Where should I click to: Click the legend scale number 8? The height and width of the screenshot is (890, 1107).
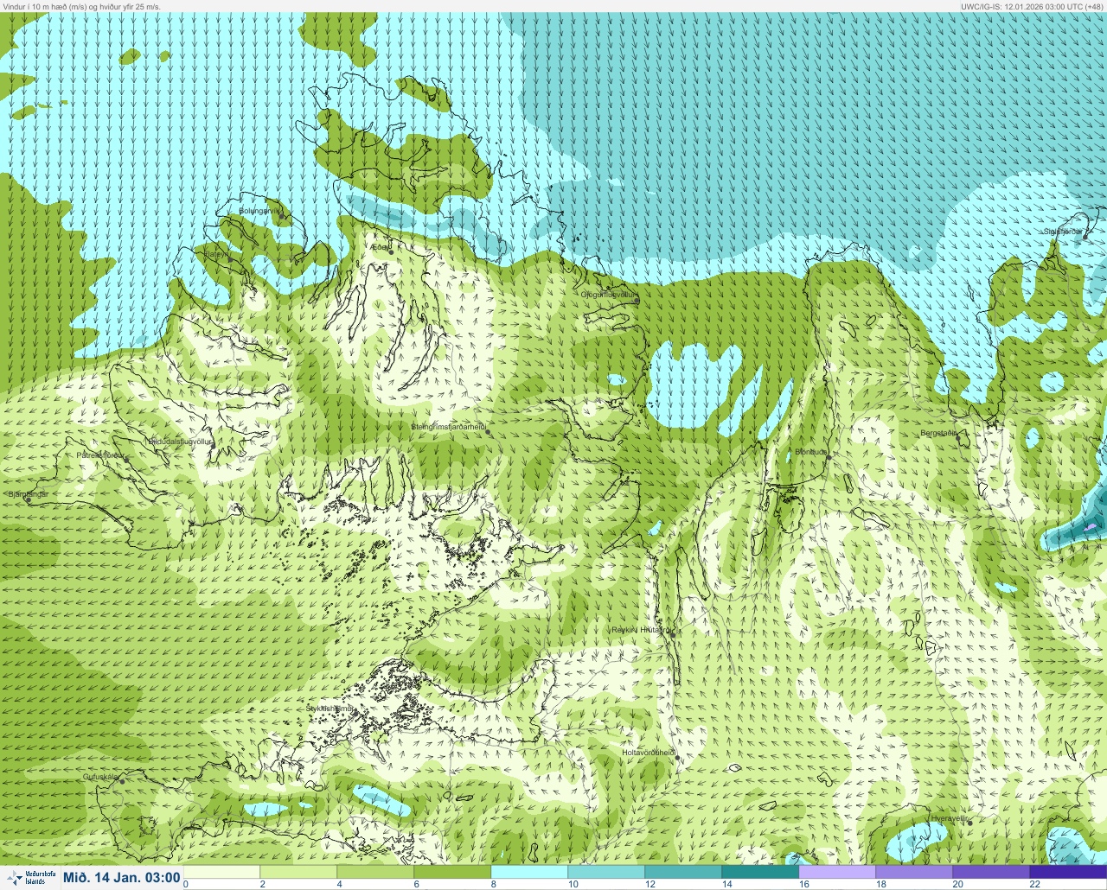tap(493, 884)
